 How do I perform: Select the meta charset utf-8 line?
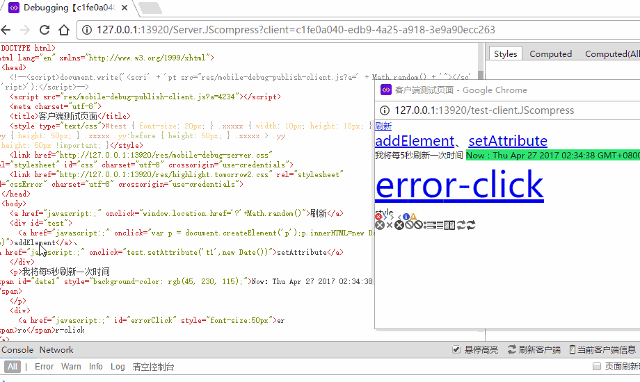(x=56, y=106)
